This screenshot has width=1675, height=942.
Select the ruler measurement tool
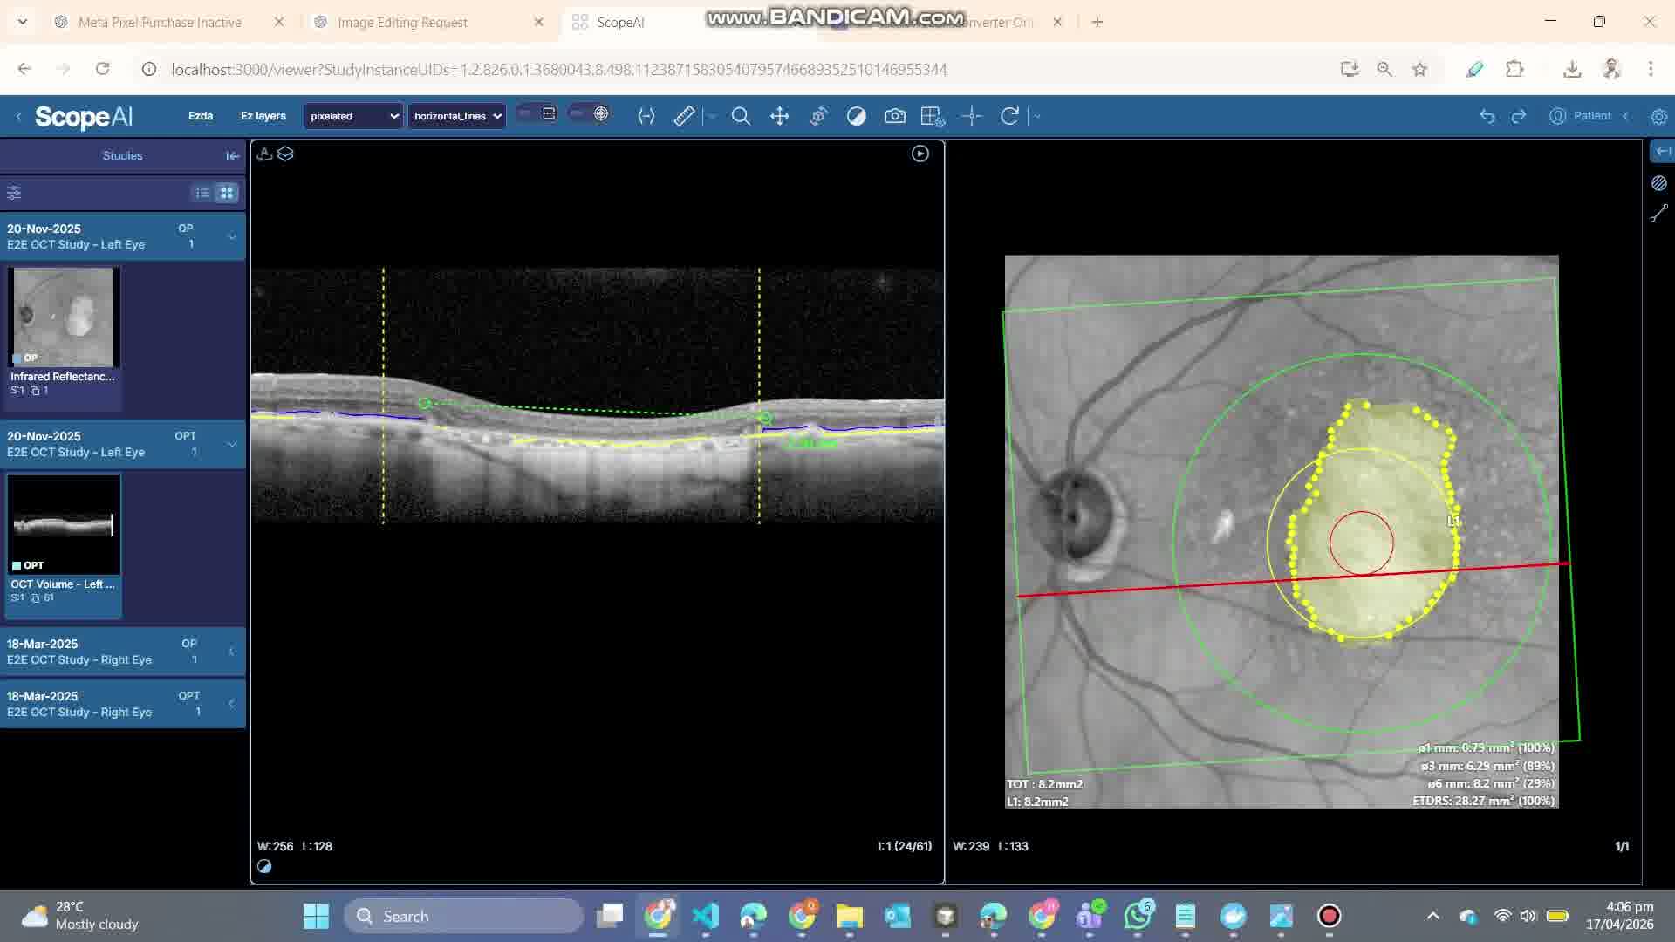pyautogui.click(x=684, y=116)
